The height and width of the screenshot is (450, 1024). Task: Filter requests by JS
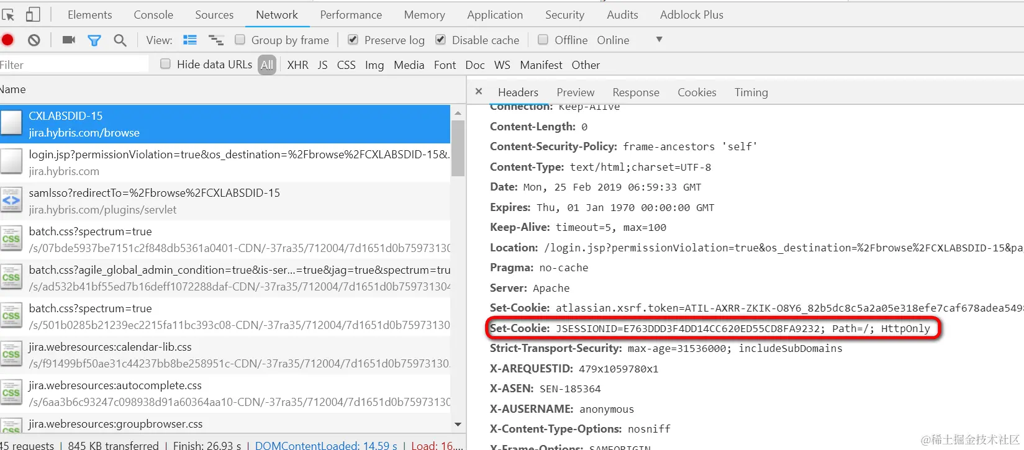[322, 65]
